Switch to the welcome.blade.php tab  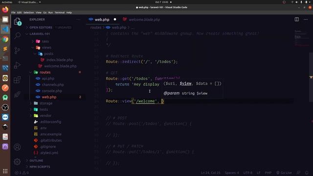(x=144, y=20)
